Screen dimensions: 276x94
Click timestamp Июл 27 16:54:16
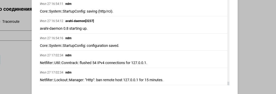51,38
